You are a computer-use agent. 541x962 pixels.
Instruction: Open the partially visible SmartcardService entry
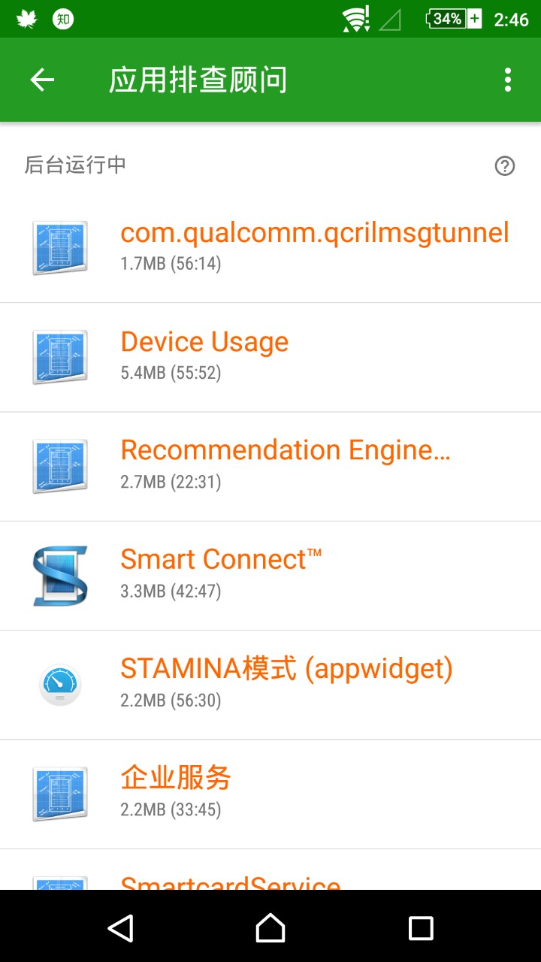(230, 881)
